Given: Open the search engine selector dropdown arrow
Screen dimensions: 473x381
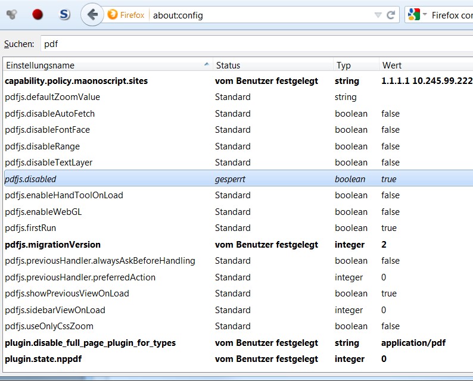Looking at the screenshot, I should [x=425, y=15].
